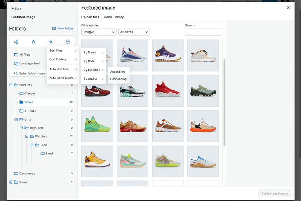Select Descending sort order
301x201 pixels.
pos(118,79)
